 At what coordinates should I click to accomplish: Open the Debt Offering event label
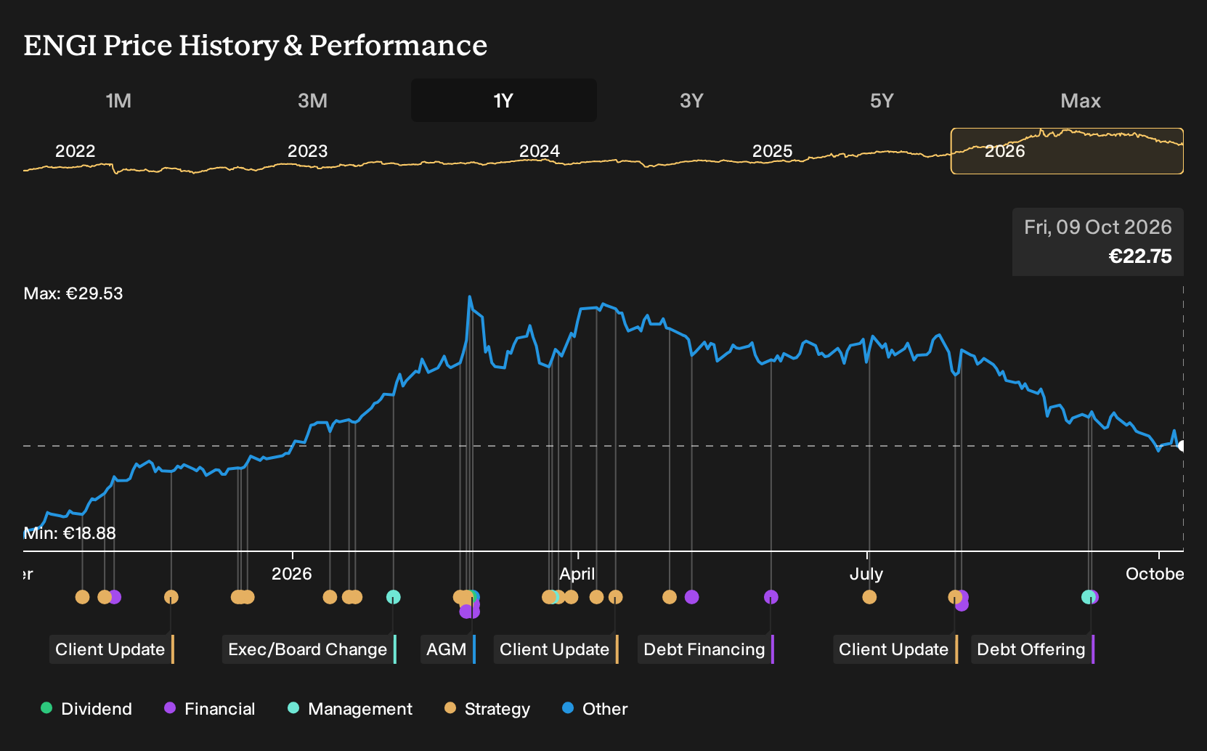(1033, 649)
